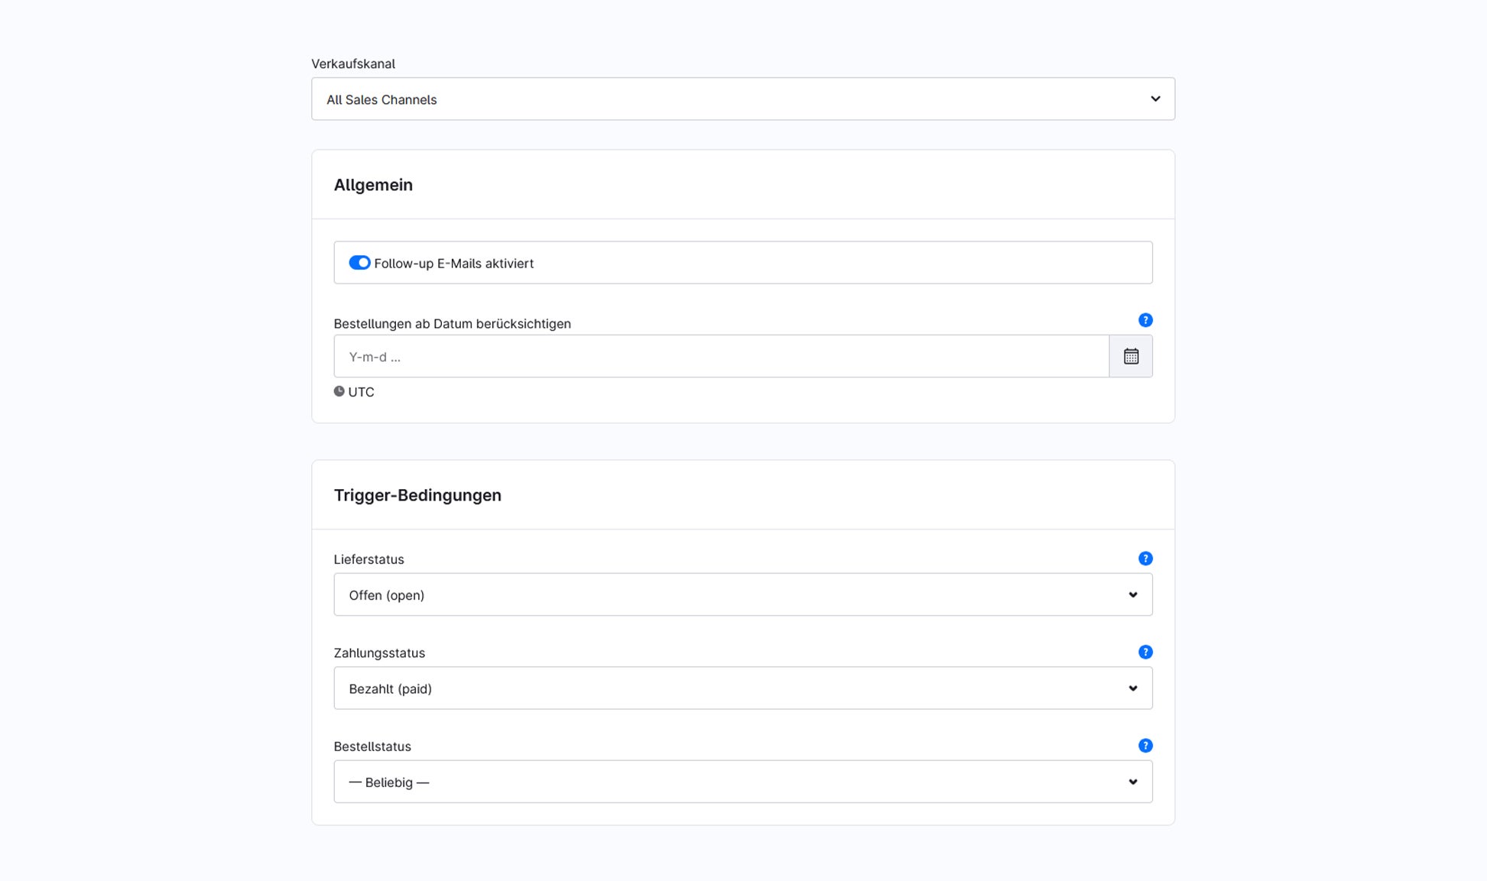
Task: Open the Verkaufskanal All Sales Channels dropdown
Action: pos(743,99)
